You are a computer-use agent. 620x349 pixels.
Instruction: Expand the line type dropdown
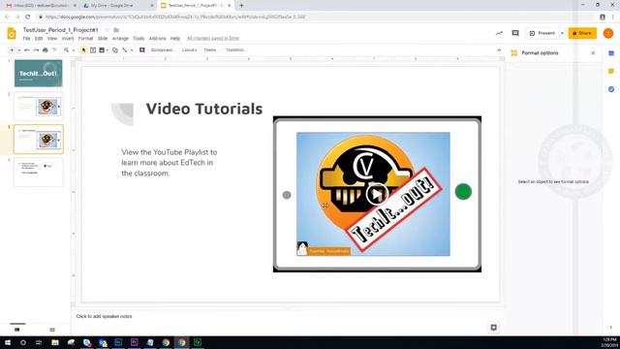[x=132, y=50]
